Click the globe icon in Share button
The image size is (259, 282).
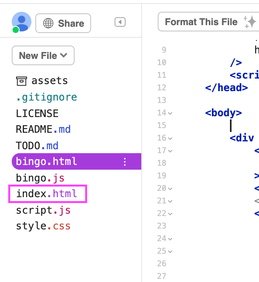pos(48,24)
